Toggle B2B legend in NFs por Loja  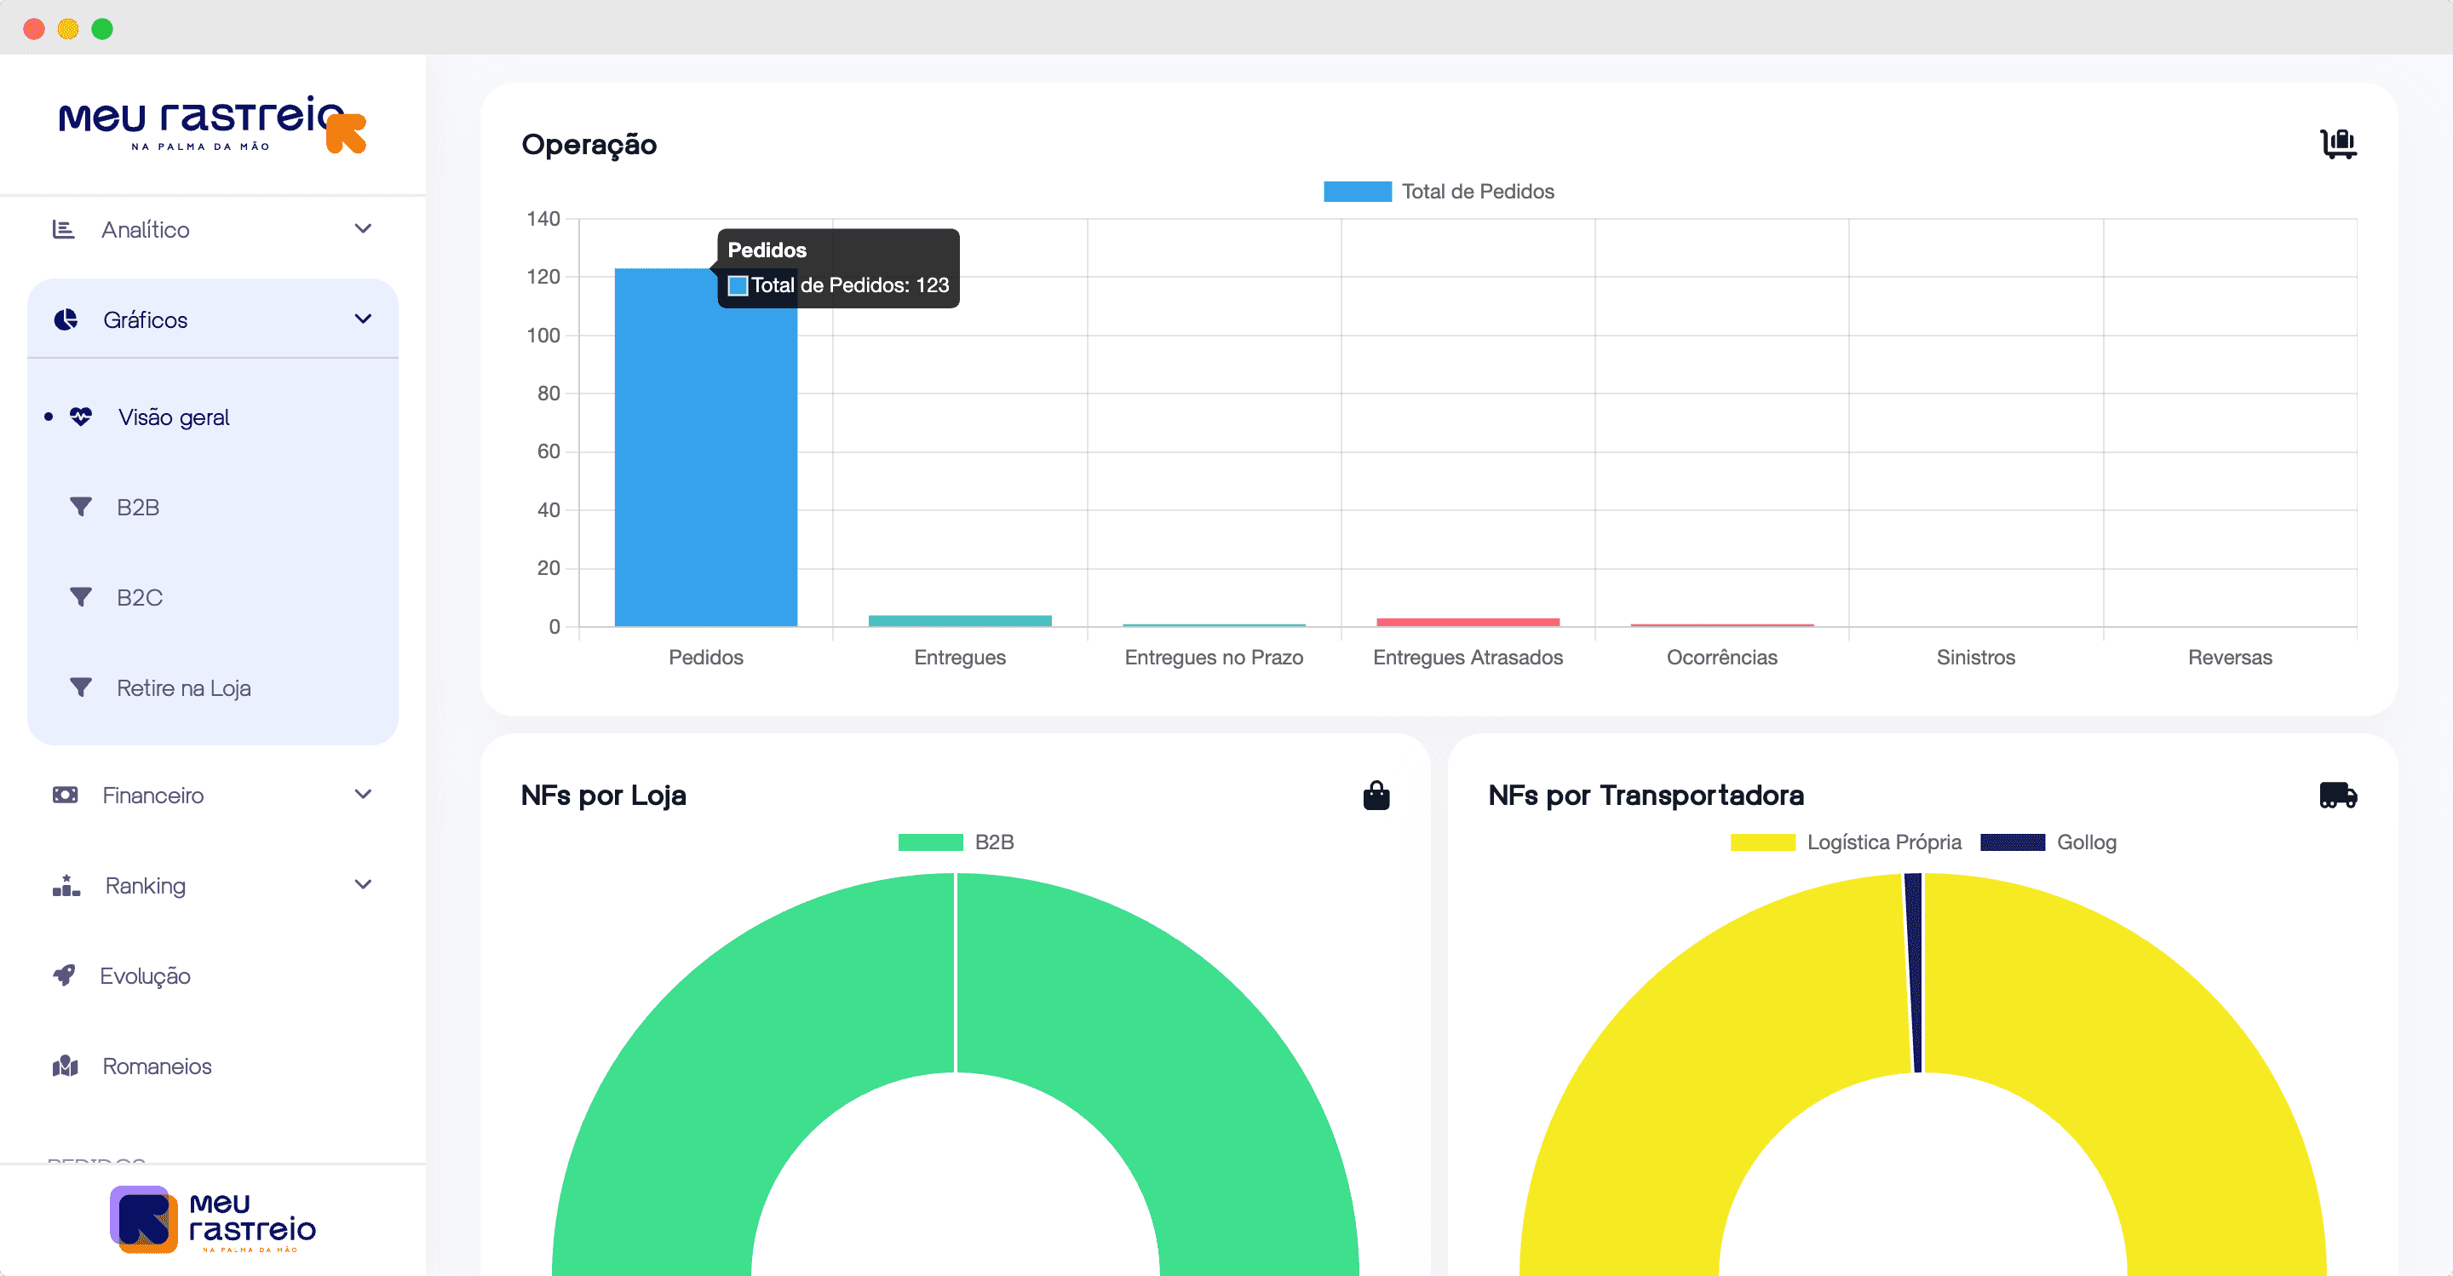click(930, 842)
